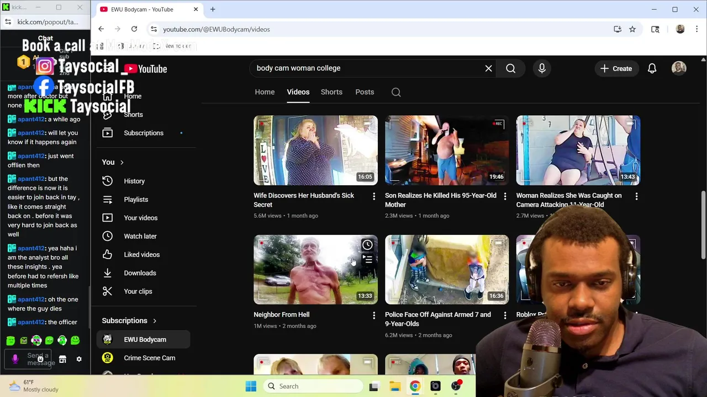This screenshot has width=707, height=397.
Task: Play the Woman Realizes thumbnail, 13:43 long
Action: [x=578, y=150]
